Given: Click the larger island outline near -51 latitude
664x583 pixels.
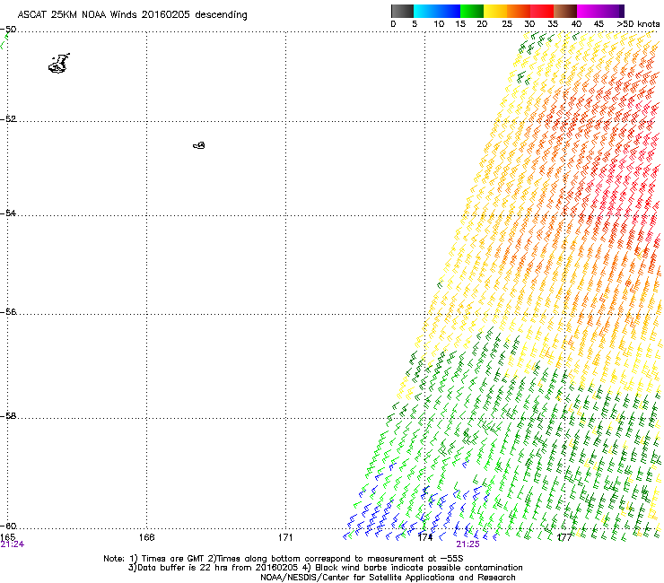Looking at the screenshot, I should click(59, 64).
